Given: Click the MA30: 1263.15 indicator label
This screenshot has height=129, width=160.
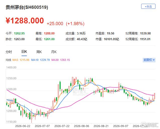Looking at the screenshot, I should (x=61, y=60).
